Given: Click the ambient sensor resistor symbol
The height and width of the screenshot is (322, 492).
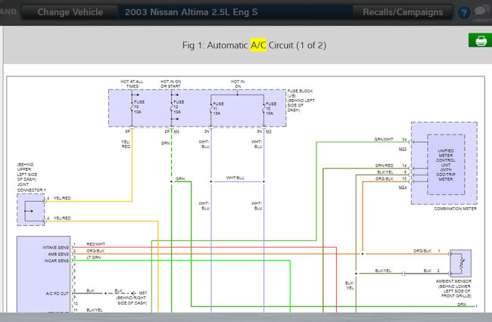Looking at the screenshot, I should 461,264.
